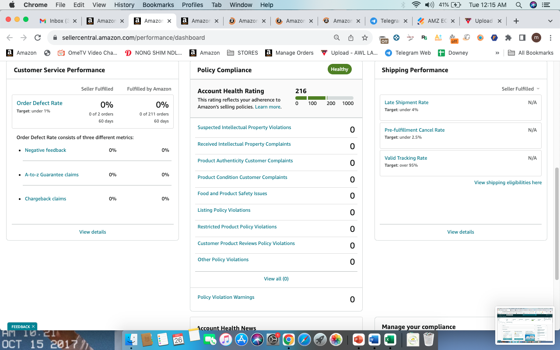Open the Trash in the dock
The width and height of the screenshot is (560, 350).
point(429,339)
